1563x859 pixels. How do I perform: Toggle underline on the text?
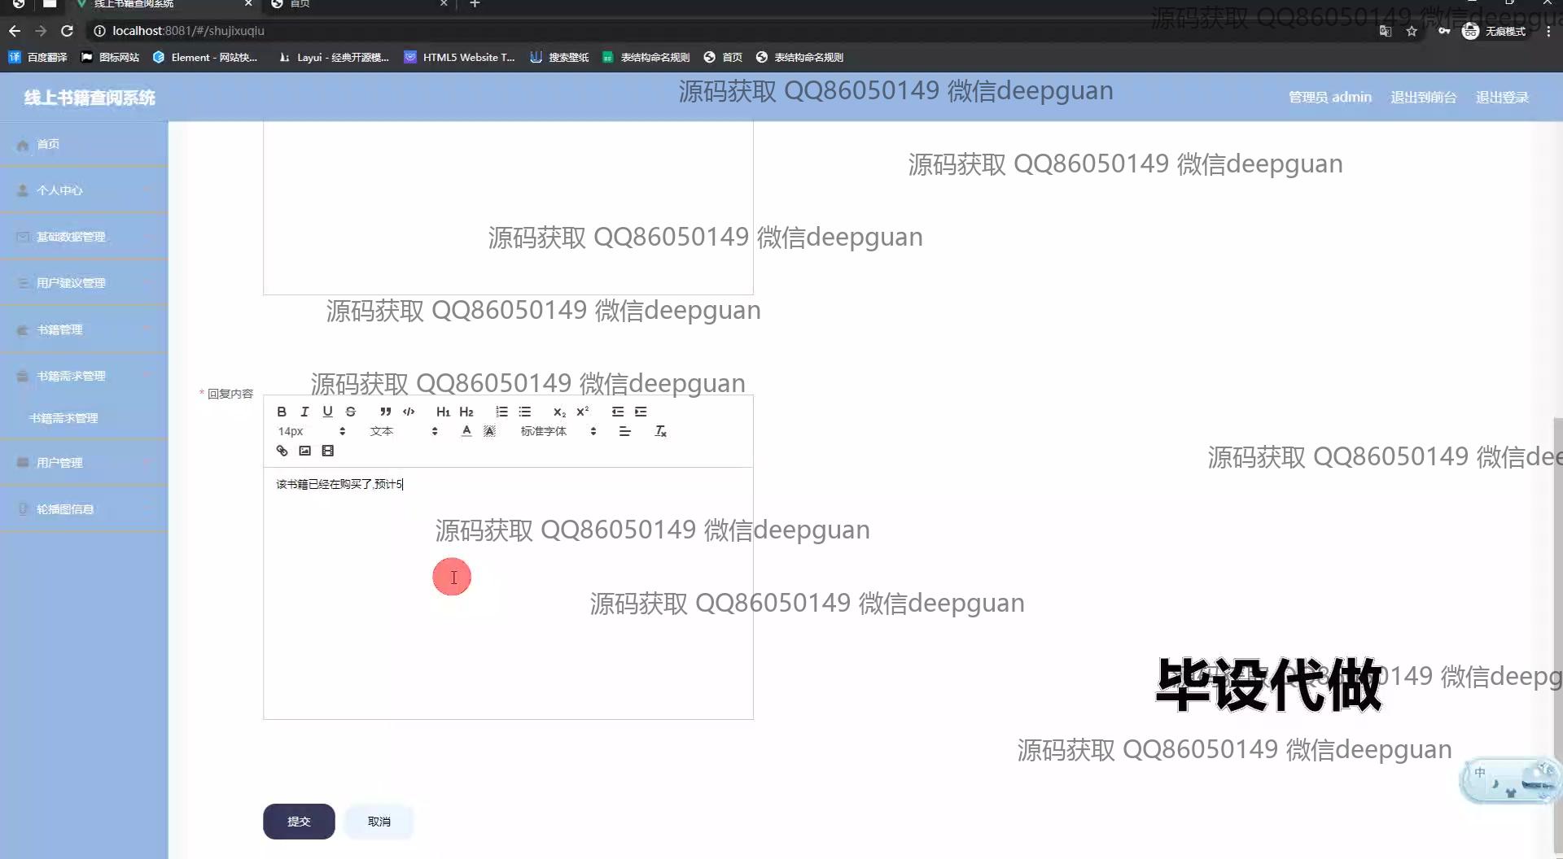(x=327, y=412)
